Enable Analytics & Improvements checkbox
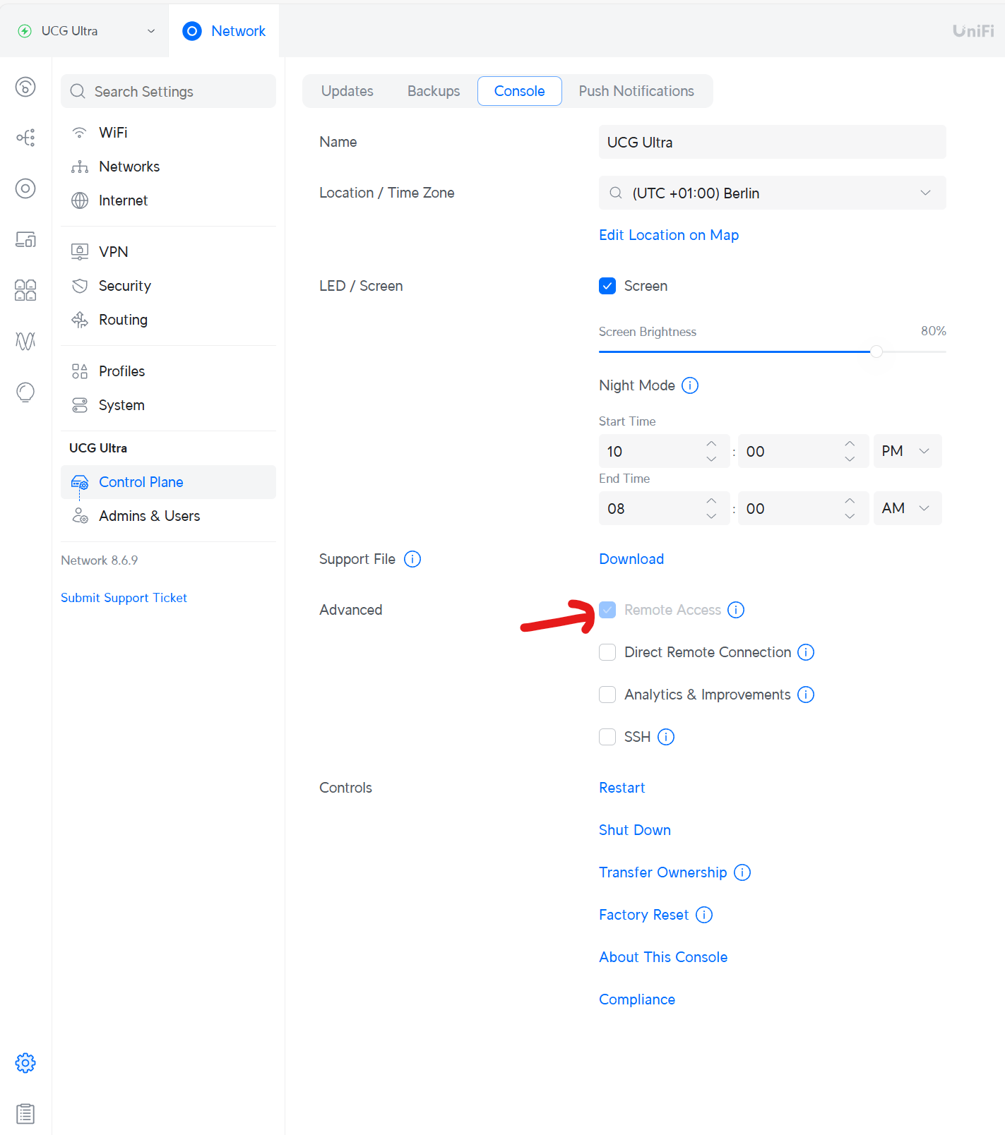This screenshot has width=1005, height=1135. (x=607, y=695)
